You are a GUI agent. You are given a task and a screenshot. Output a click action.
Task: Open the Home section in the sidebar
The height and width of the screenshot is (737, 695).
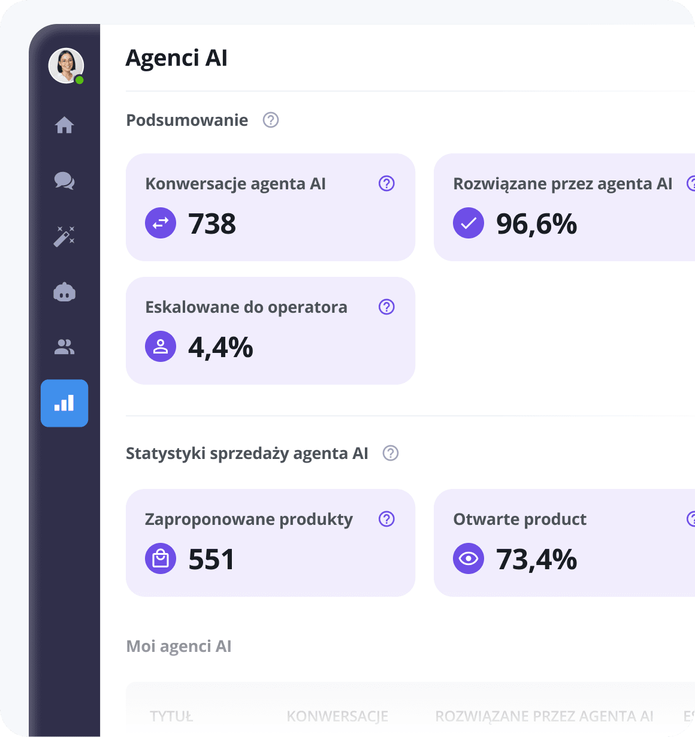[x=64, y=125]
